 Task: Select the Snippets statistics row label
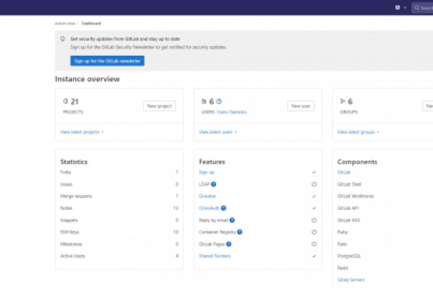click(x=69, y=220)
